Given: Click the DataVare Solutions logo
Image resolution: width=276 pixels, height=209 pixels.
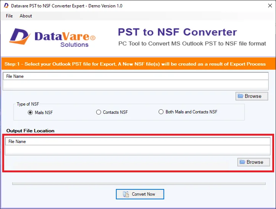Looking at the screenshot, I should (52, 38).
